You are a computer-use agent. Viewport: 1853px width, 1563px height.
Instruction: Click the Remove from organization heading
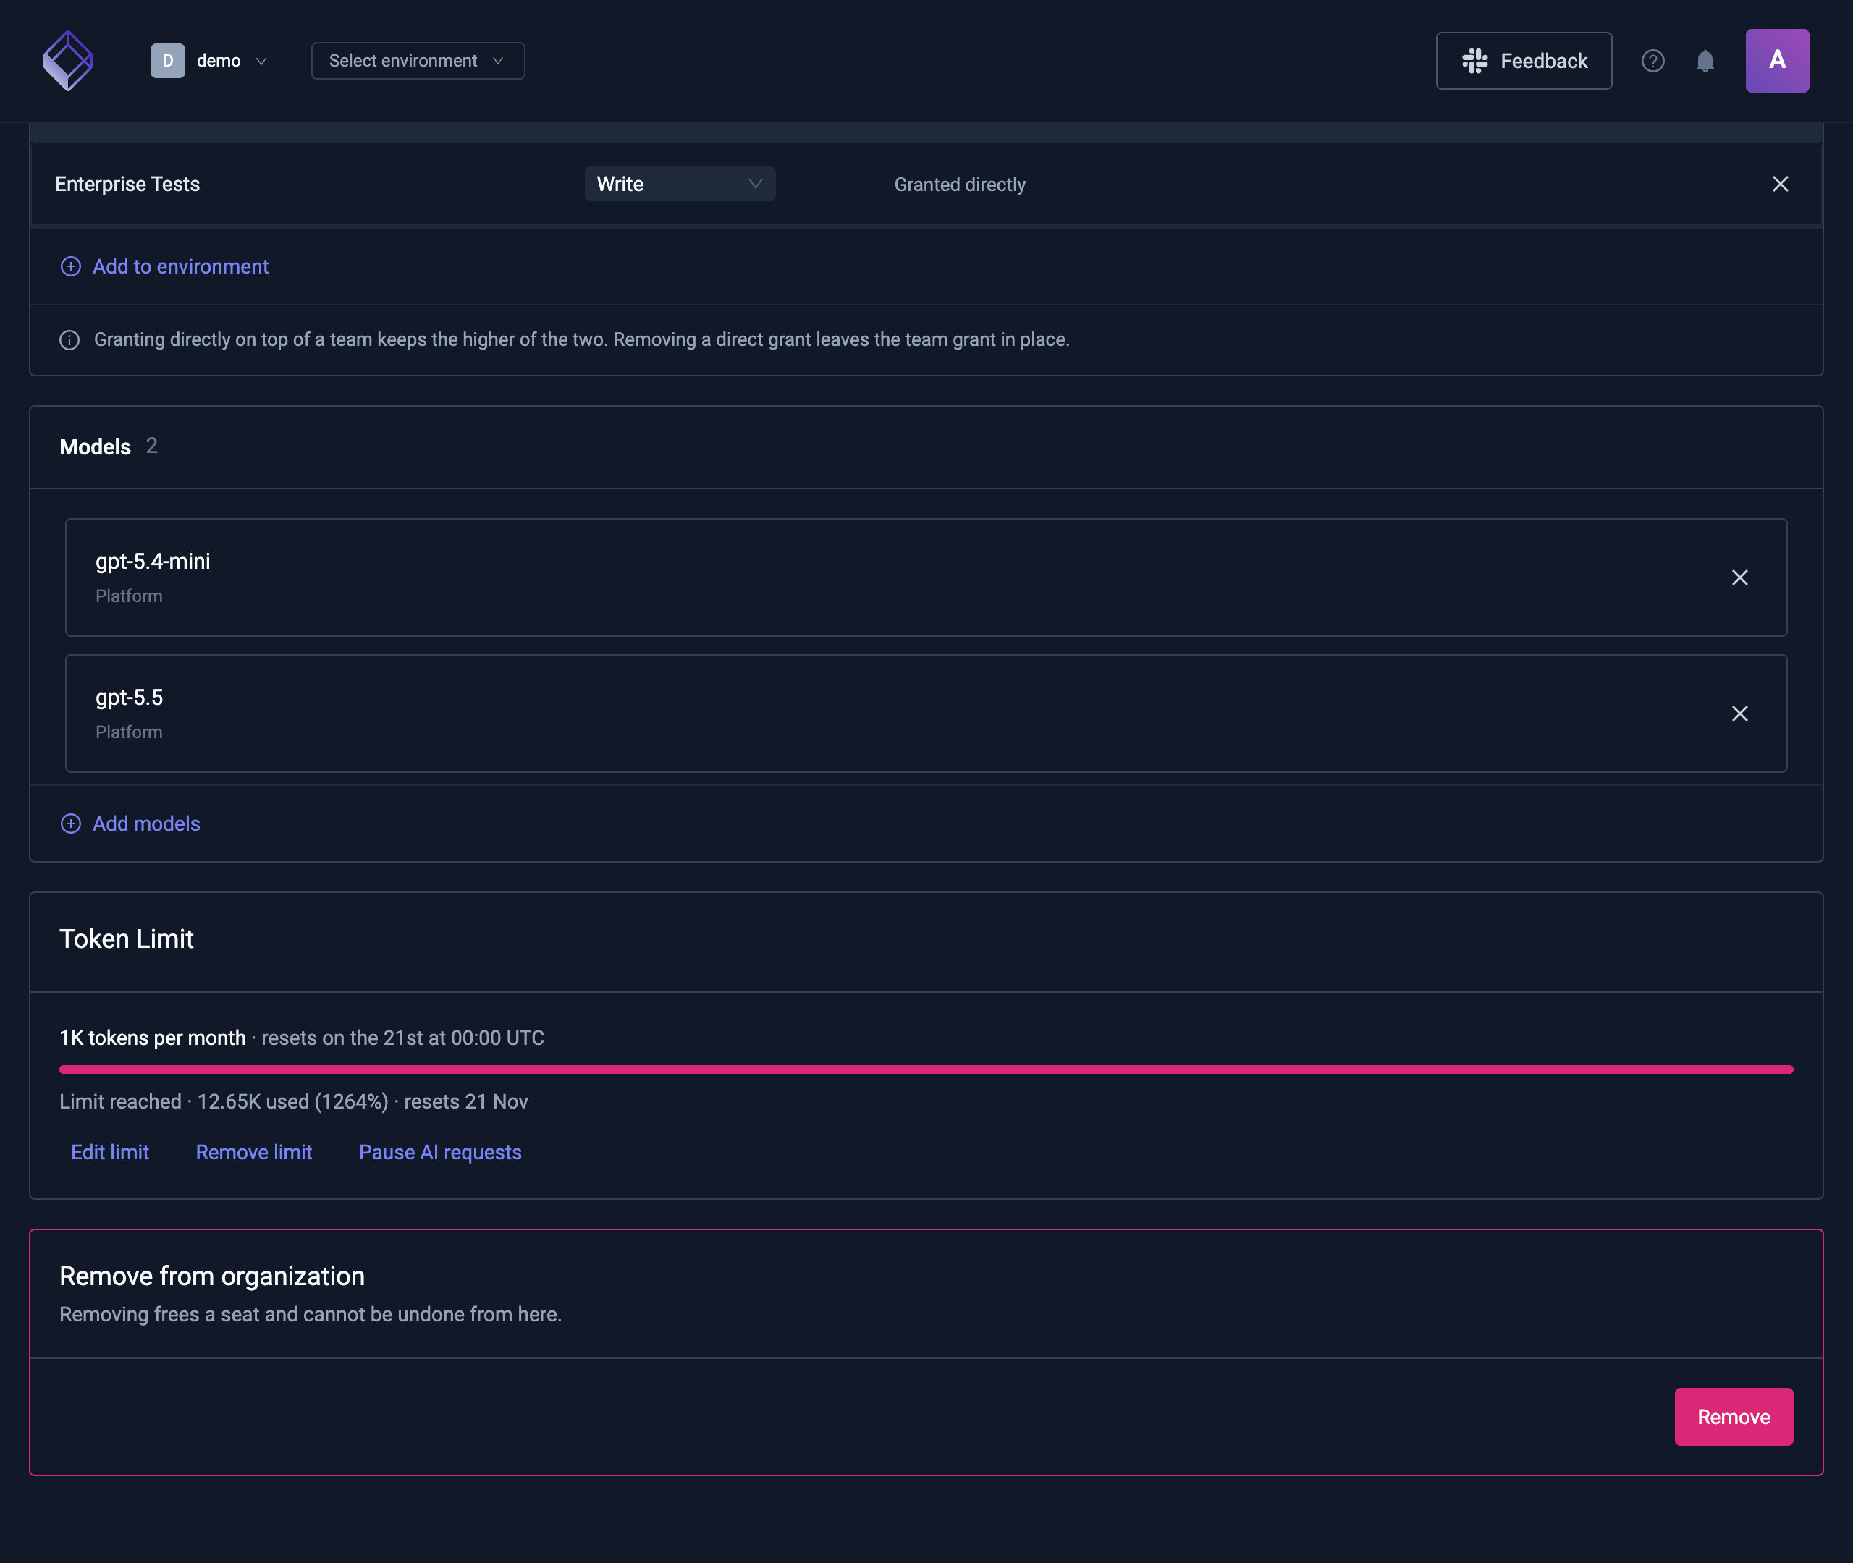pos(212,1276)
